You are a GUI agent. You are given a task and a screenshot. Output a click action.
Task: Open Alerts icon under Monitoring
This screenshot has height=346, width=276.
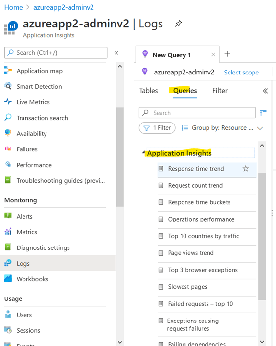(x=8, y=216)
